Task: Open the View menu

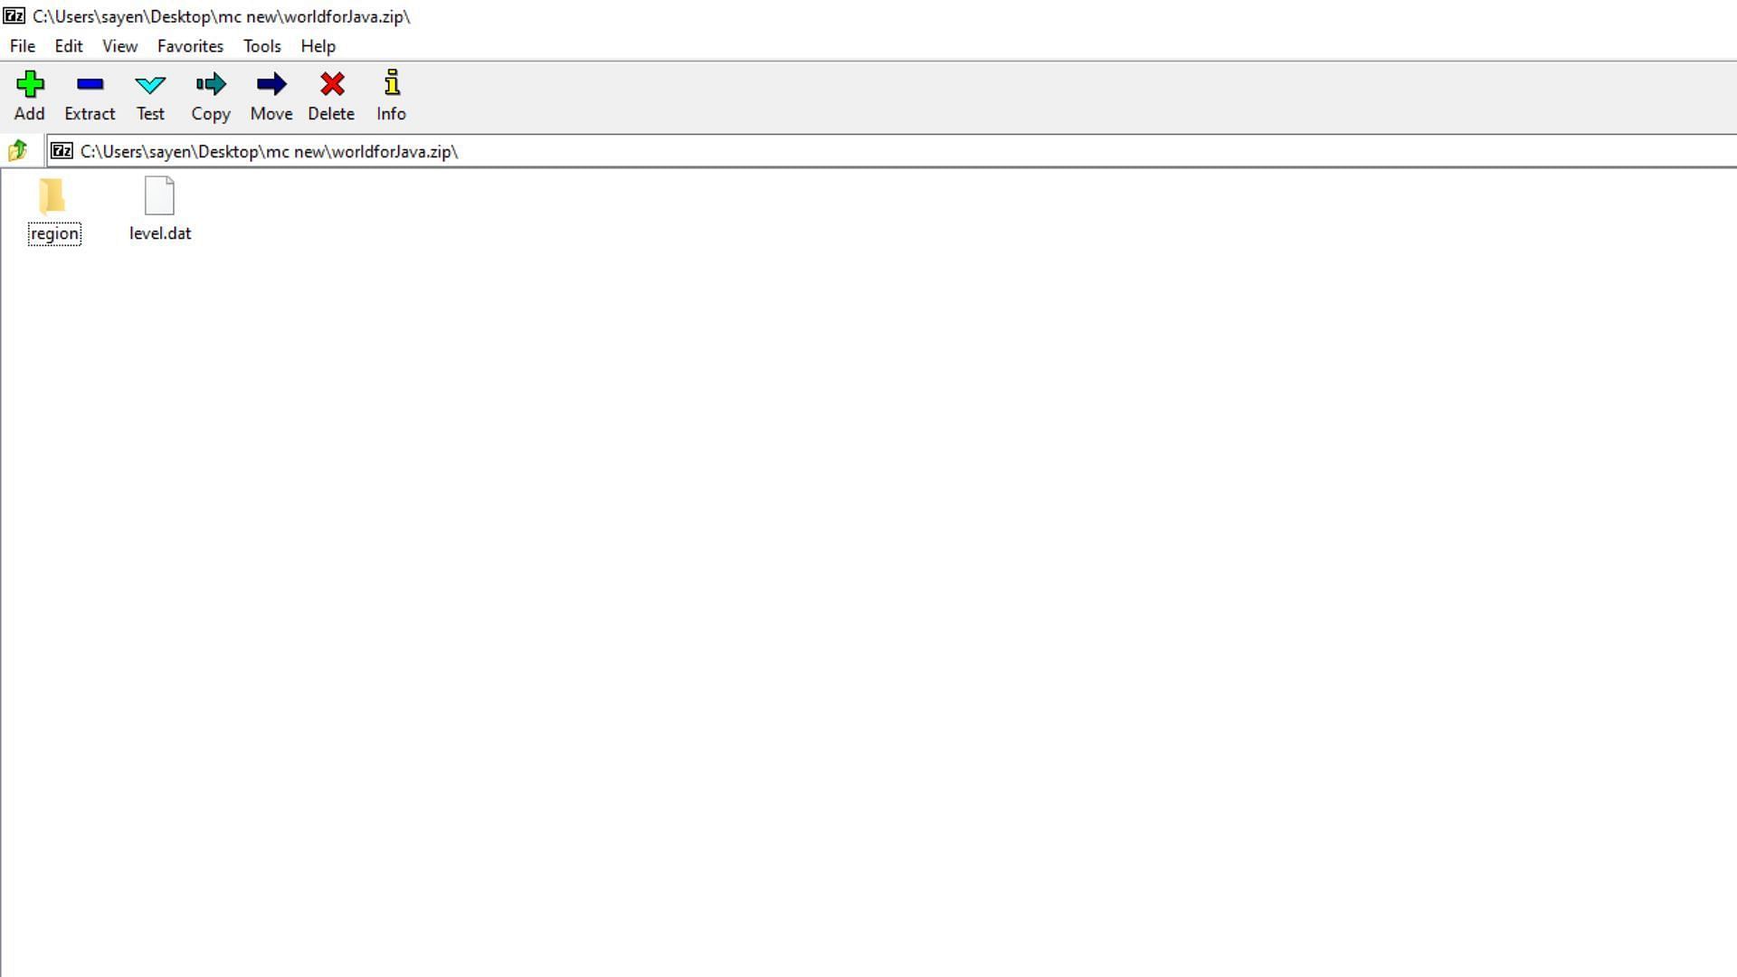Action: [119, 45]
